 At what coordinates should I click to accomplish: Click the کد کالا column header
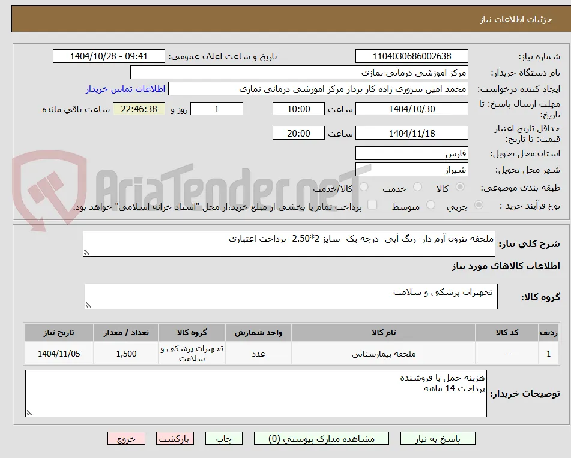click(x=507, y=332)
